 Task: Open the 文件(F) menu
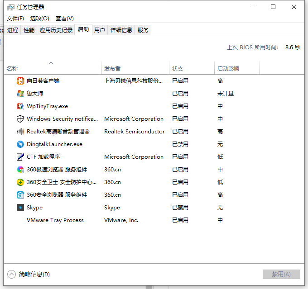click(15, 19)
